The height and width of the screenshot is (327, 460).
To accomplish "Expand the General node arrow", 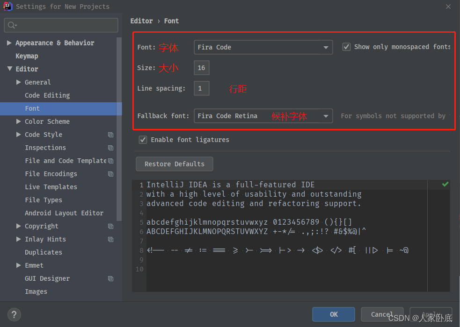I will (x=18, y=82).
